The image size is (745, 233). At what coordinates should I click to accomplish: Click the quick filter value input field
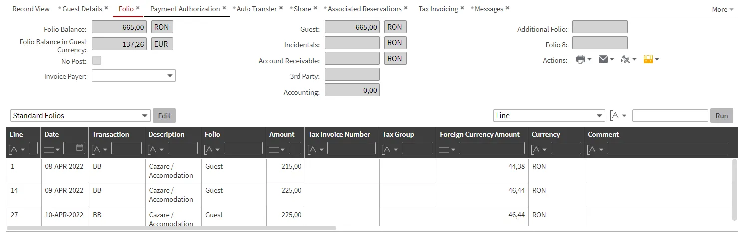tap(670, 115)
